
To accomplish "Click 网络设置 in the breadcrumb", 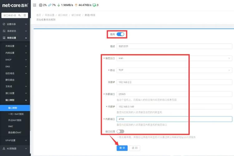I will click(x=50, y=15).
